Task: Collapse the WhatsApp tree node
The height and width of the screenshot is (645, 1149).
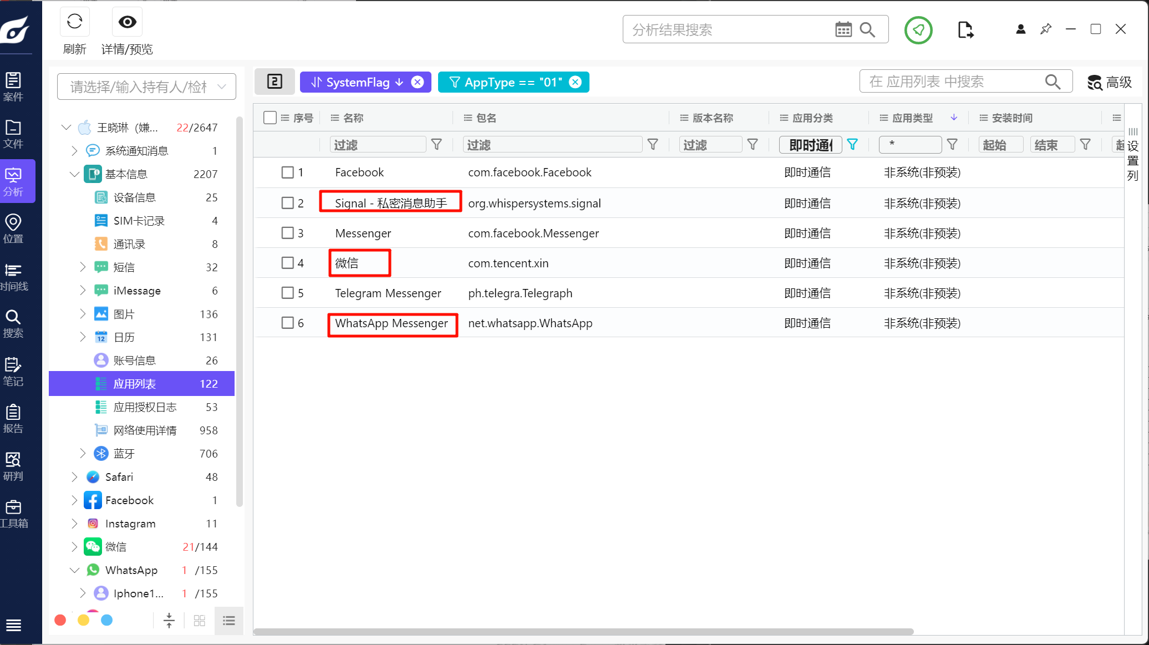Action: coord(74,570)
